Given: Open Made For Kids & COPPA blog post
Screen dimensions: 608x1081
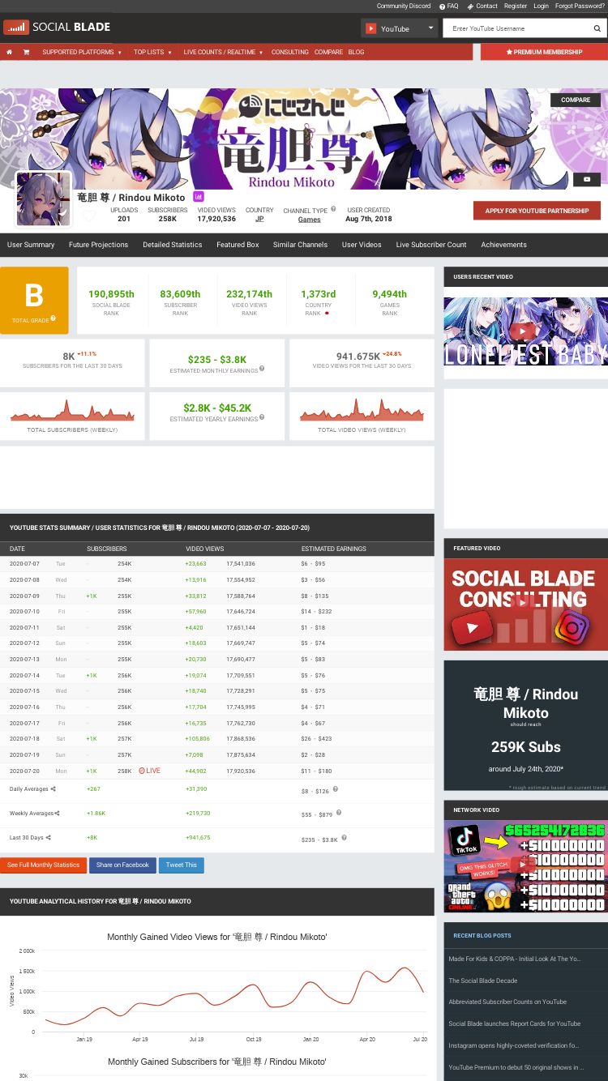Looking at the screenshot, I should coord(515,959).
